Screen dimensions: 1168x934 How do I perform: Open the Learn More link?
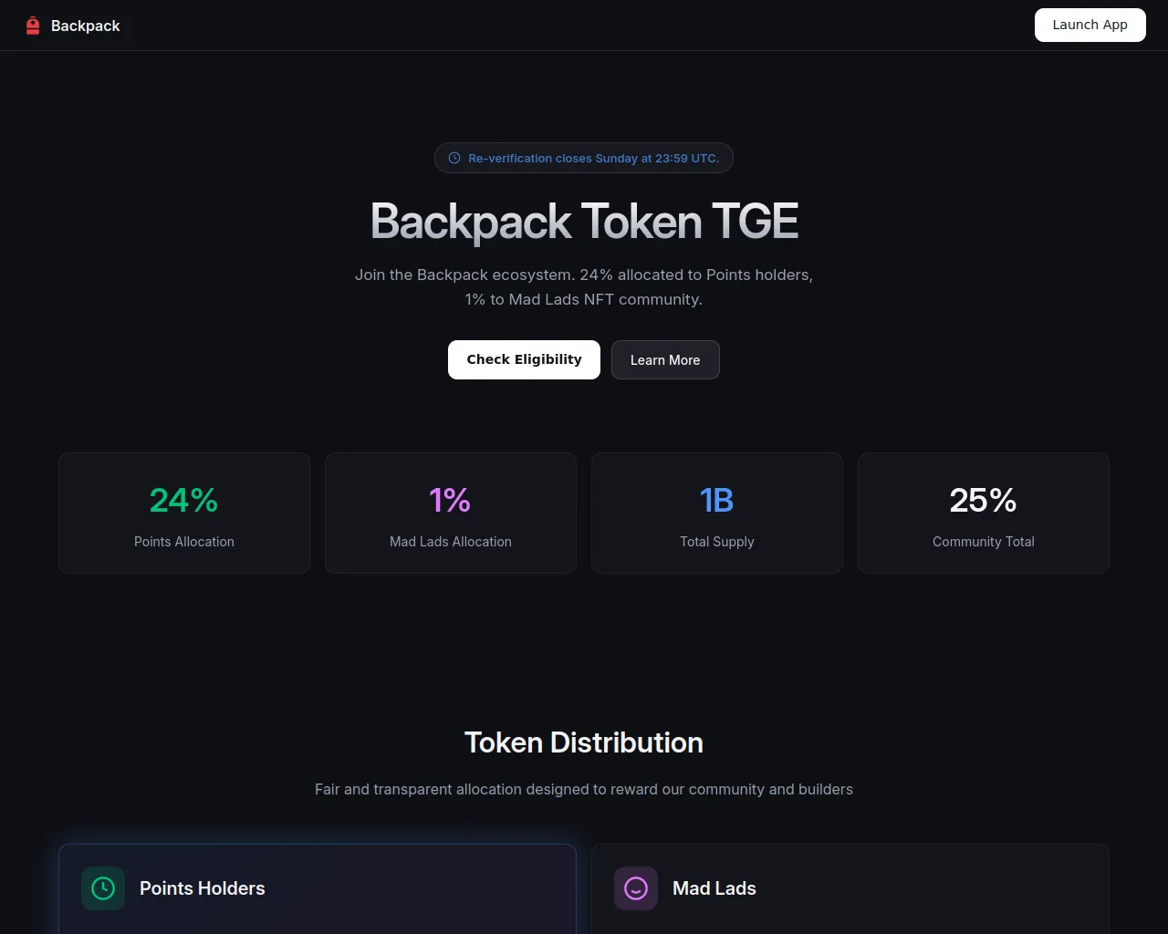[665, 359]
